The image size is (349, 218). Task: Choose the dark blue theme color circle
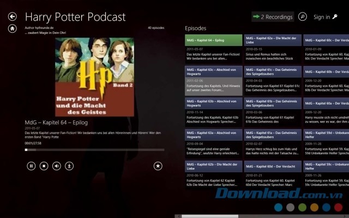click(326, 207)
